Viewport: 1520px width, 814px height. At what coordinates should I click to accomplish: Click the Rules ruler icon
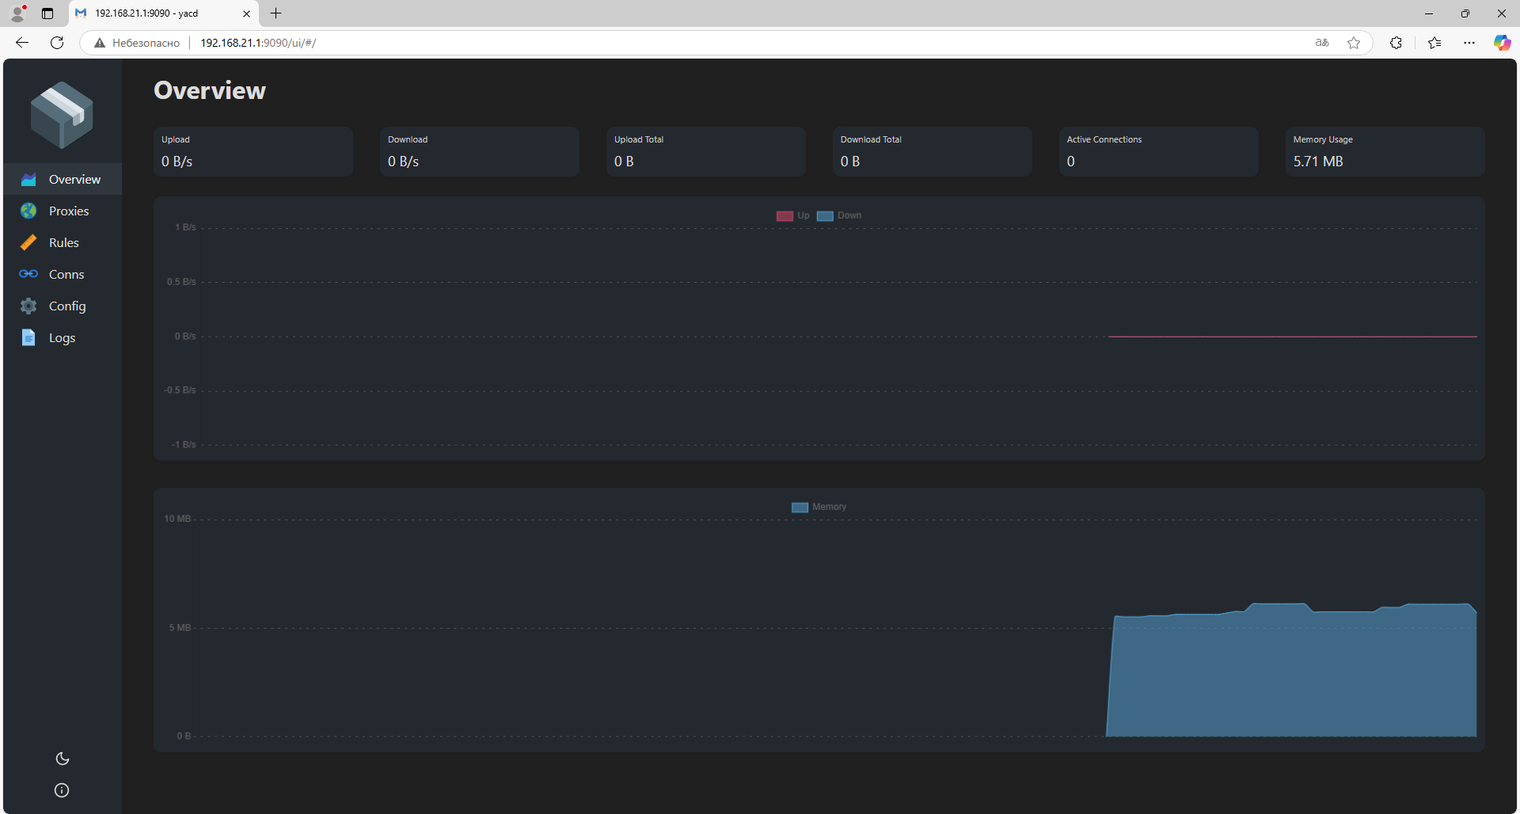[28, 242]
